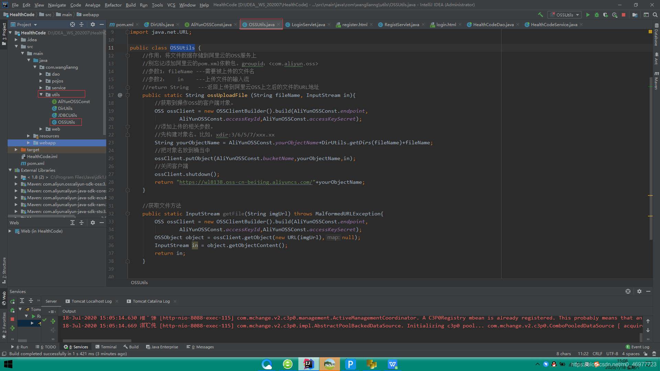
Task: Run OSSUtils with the green play button
Action: (588, 15)
